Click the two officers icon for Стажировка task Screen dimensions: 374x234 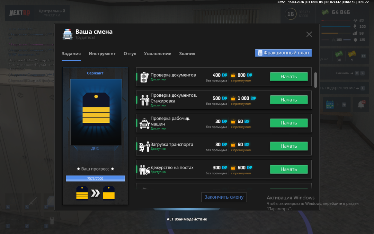[144, 100]
